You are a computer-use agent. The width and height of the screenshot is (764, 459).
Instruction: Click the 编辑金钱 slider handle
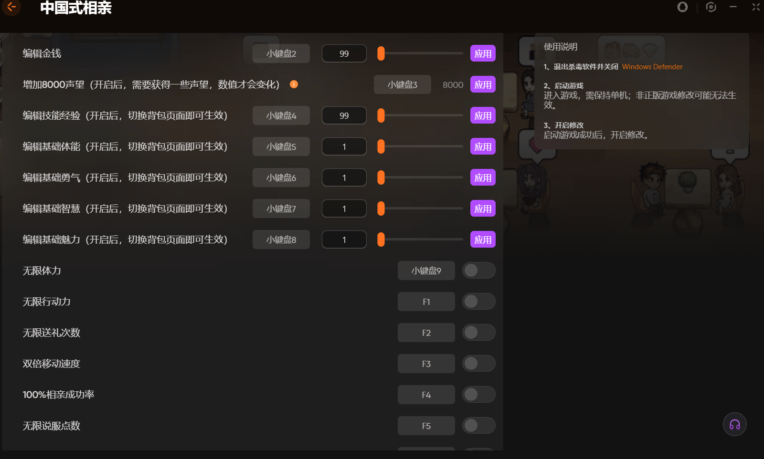click(x=381, y=53)
